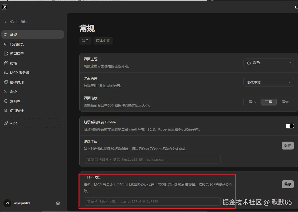298x212 pixels.
Task: Click the shield icon beside 索引库
Action: tap(6, 101)
